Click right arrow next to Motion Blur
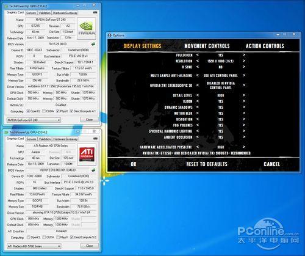Screen dimensions: 305x256 point(244,113)
